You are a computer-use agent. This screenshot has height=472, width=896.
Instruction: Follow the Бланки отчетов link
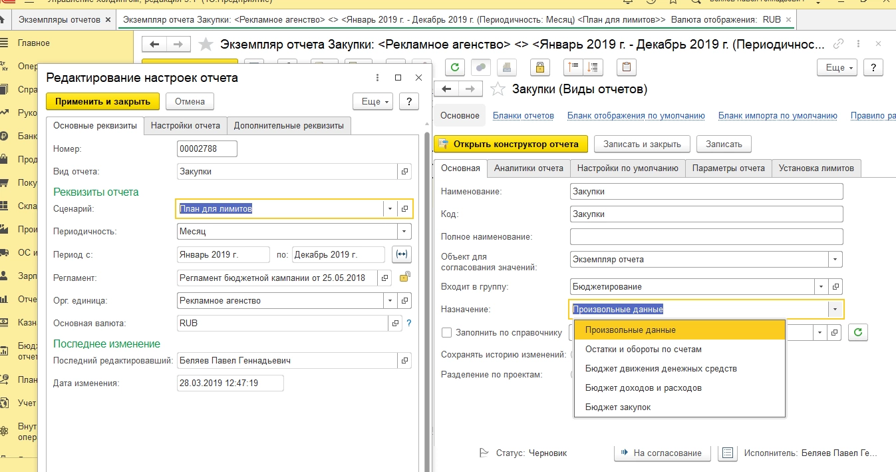tap(523, 116)
